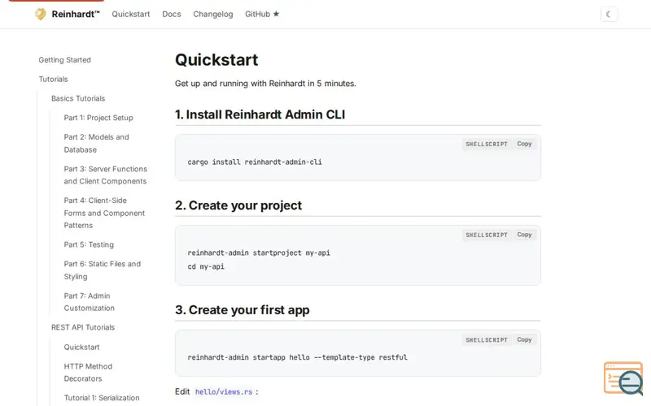Open Part 7: Admin Customization
651x406 pixels.
[x=90, y=302]
